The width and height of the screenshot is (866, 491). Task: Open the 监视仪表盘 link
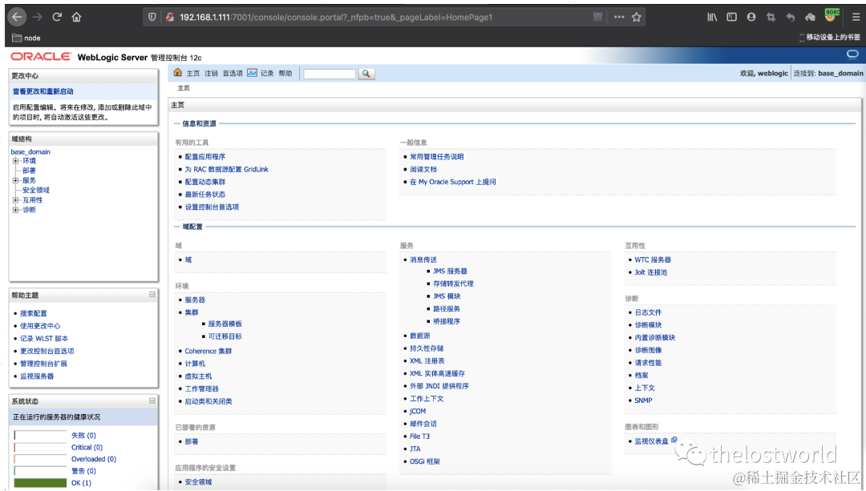(x=651, y=441)
